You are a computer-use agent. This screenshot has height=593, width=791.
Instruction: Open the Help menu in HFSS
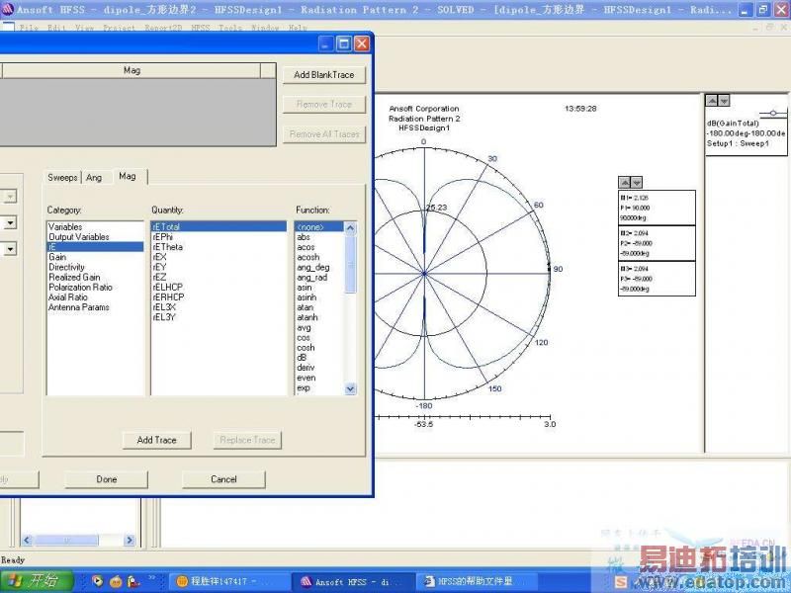pos(298,28)
